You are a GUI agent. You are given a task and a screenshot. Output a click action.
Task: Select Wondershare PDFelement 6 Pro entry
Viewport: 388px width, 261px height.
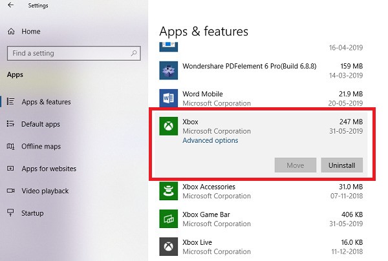(261, 70)
